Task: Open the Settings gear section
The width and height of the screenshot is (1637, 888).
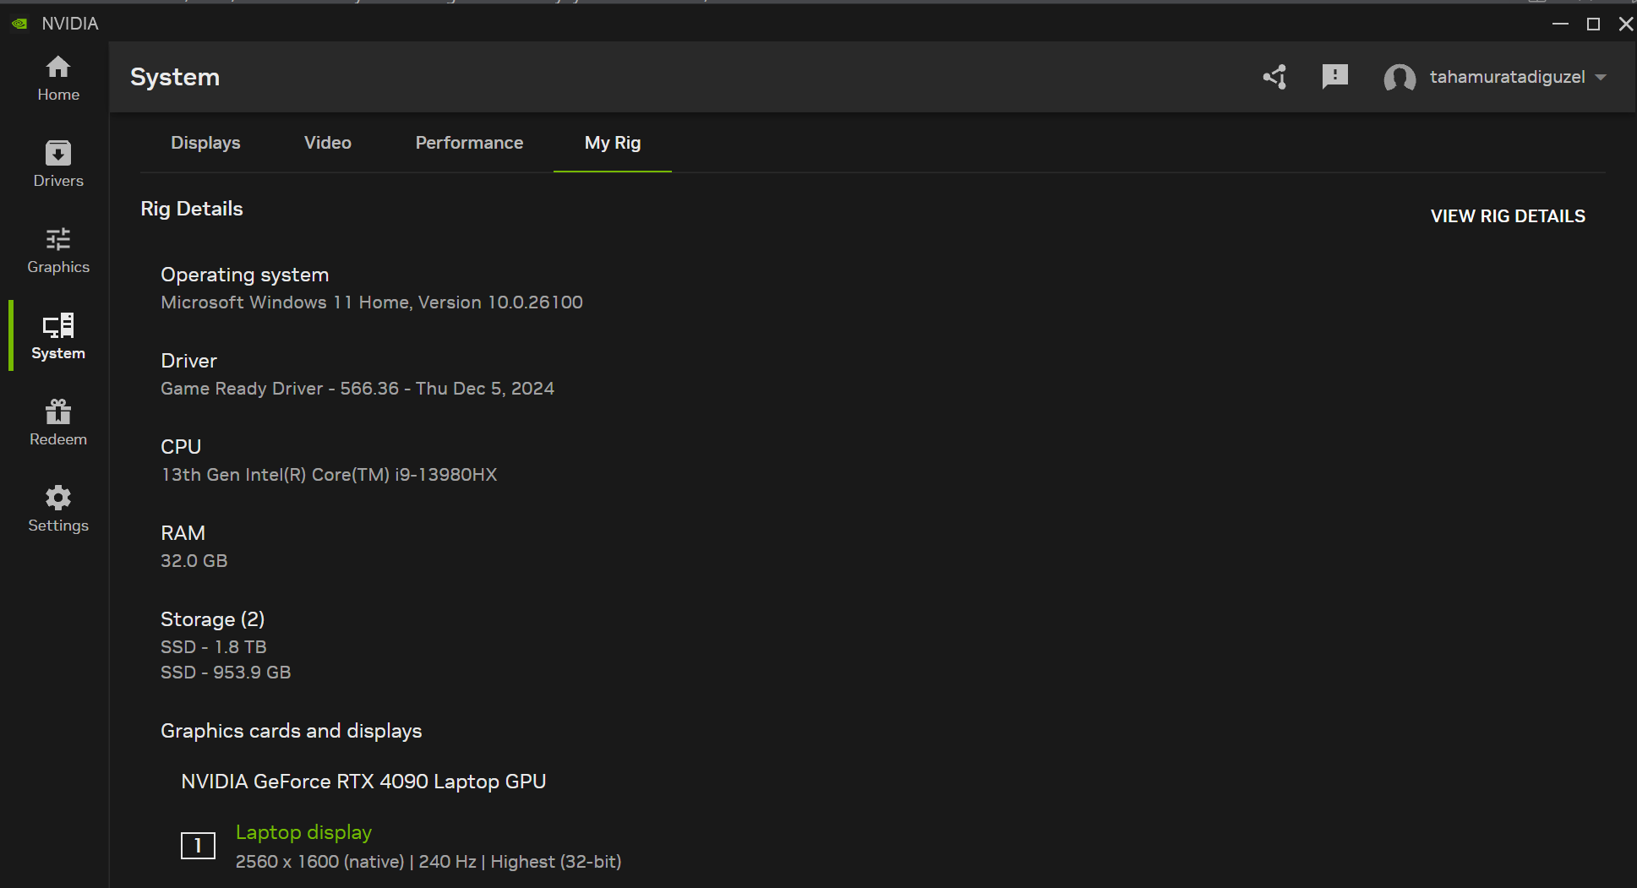Action: coord(58,509)
